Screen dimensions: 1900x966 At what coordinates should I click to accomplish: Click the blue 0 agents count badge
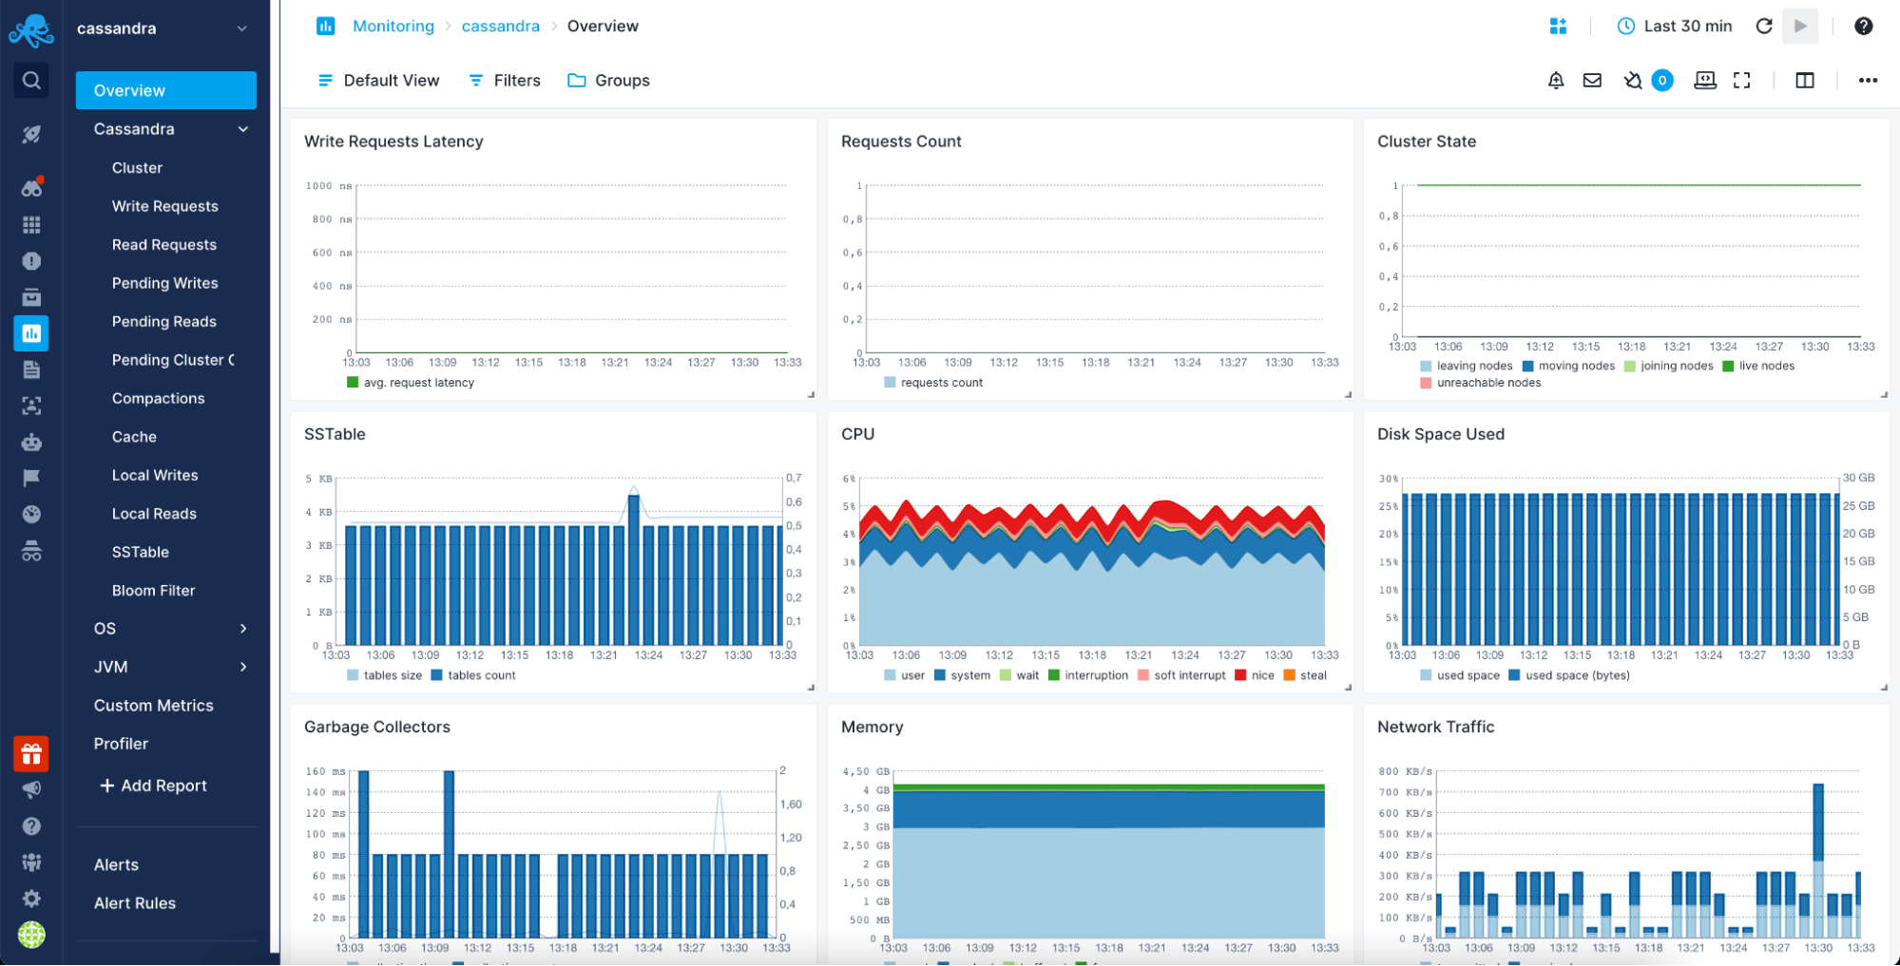[1662, 81]
